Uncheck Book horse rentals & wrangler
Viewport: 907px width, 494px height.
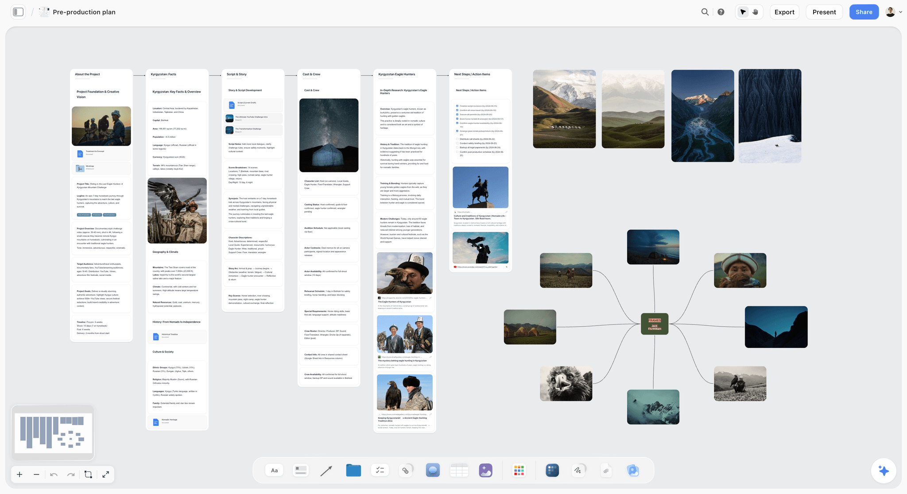point(457,119)
